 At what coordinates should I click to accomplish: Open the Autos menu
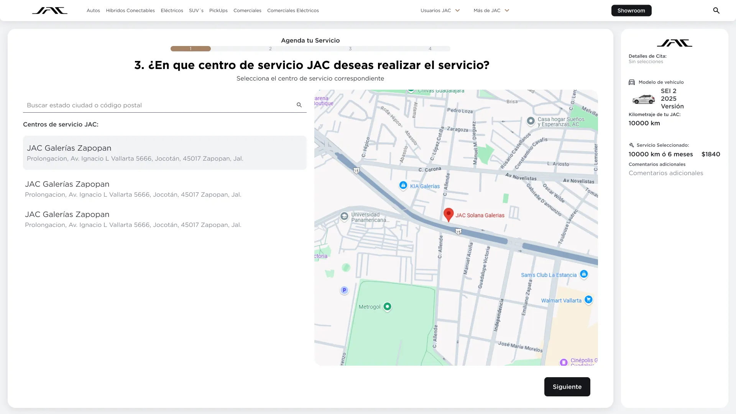pos(93,10)
